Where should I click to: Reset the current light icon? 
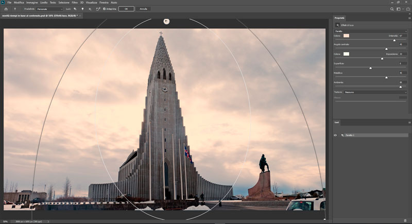[x=98, y=9]
